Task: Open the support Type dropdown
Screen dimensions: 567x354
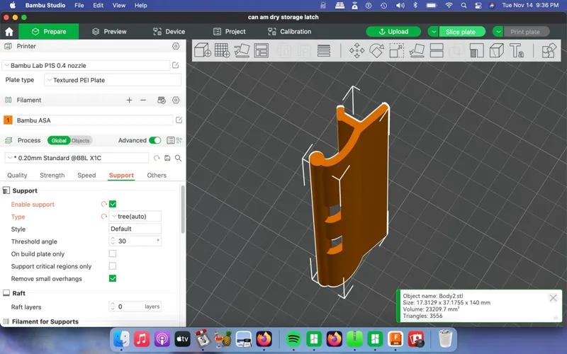Action: click(135, 217)
